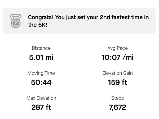Viewport: 159px width, 119px height.
Task: Click "the 5K!" text in banner
Action: click(38, 25)
